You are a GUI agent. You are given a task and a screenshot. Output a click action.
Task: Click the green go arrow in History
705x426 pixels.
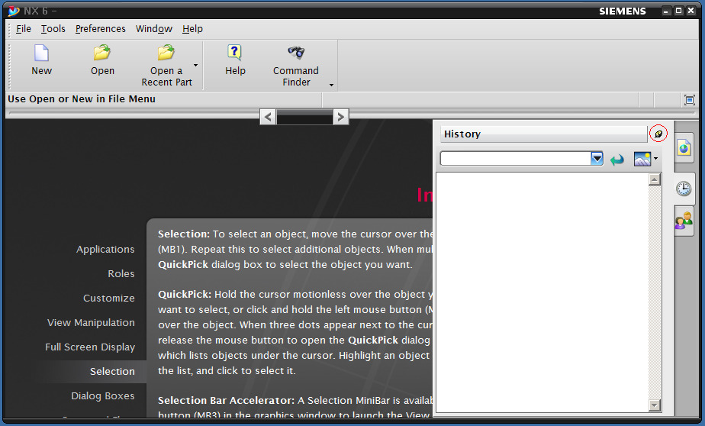pos(616,160)
